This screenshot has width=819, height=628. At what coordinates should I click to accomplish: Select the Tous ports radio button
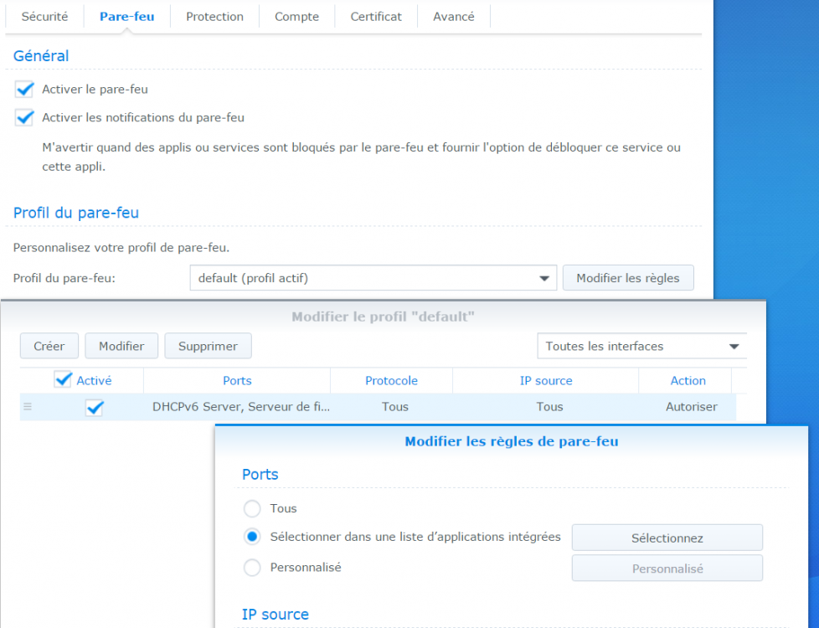252,509
